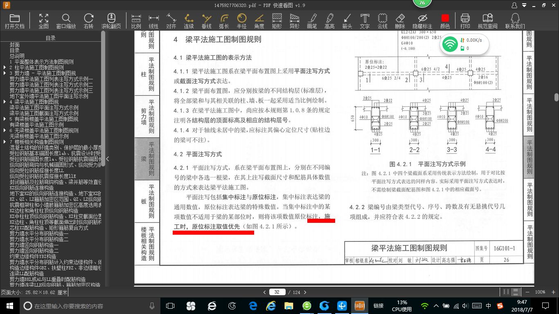Open 规范查阅 standards lookup
The height and width of the screenshot is (314, 559).
pyautogui.click(x=487, y=21)
